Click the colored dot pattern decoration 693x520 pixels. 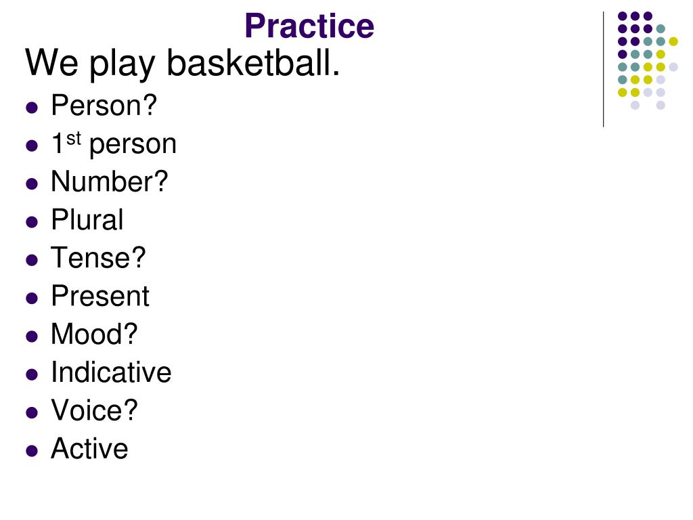(648, 60)
